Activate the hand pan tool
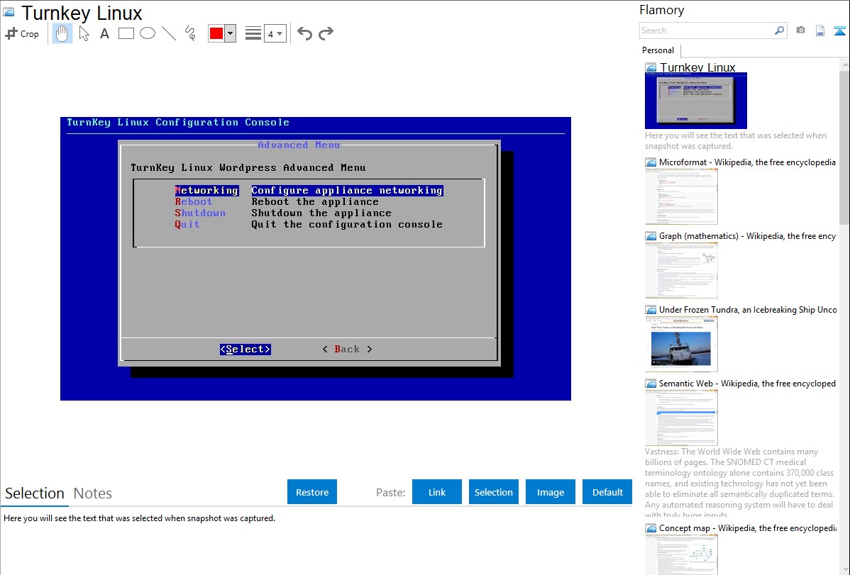 [x=62, y=33]
